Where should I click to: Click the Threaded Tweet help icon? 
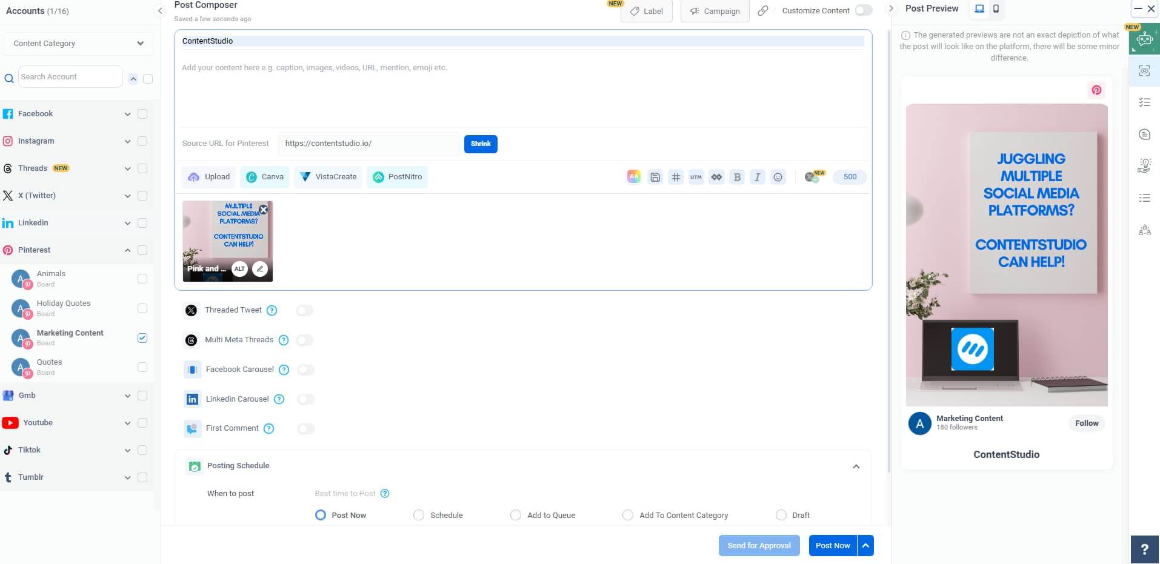click(x=272, y=311)
